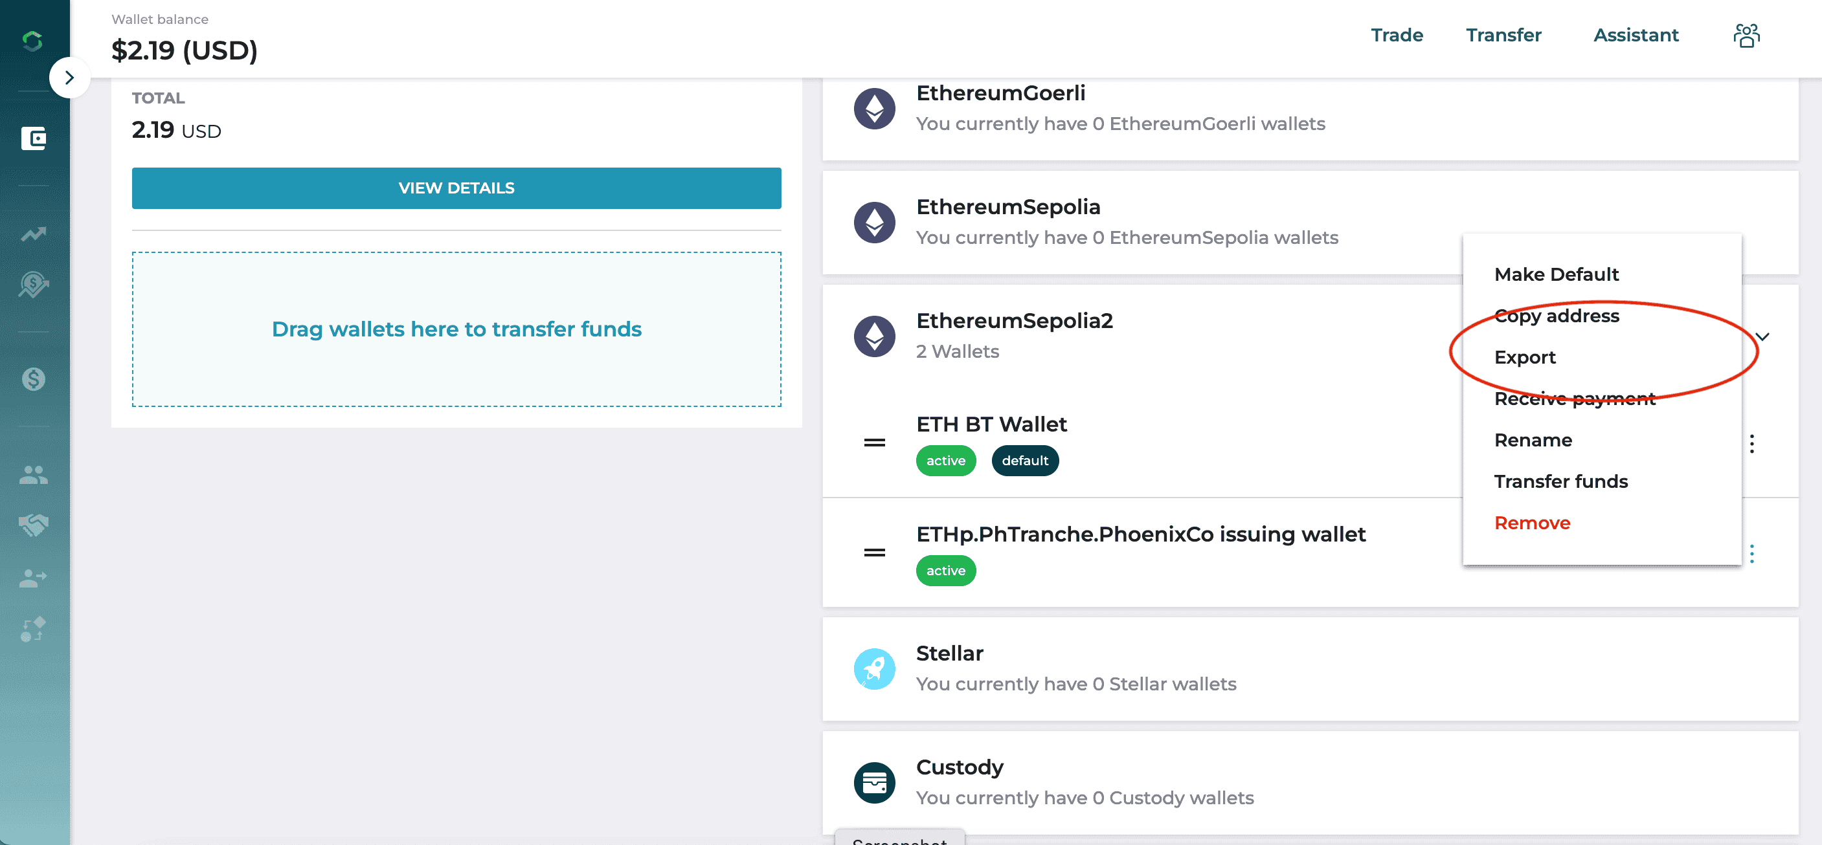Open the trending chart sidebar icon
Viewport: 1822px width, 845px height.
33,234
